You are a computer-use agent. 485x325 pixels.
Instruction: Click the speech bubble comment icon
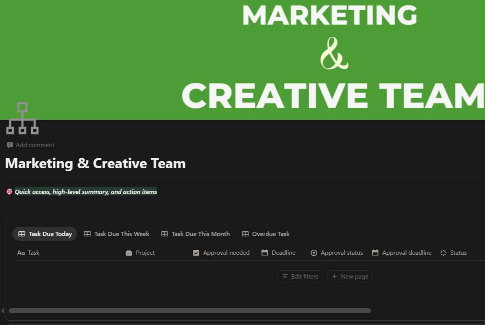(10, 145)
